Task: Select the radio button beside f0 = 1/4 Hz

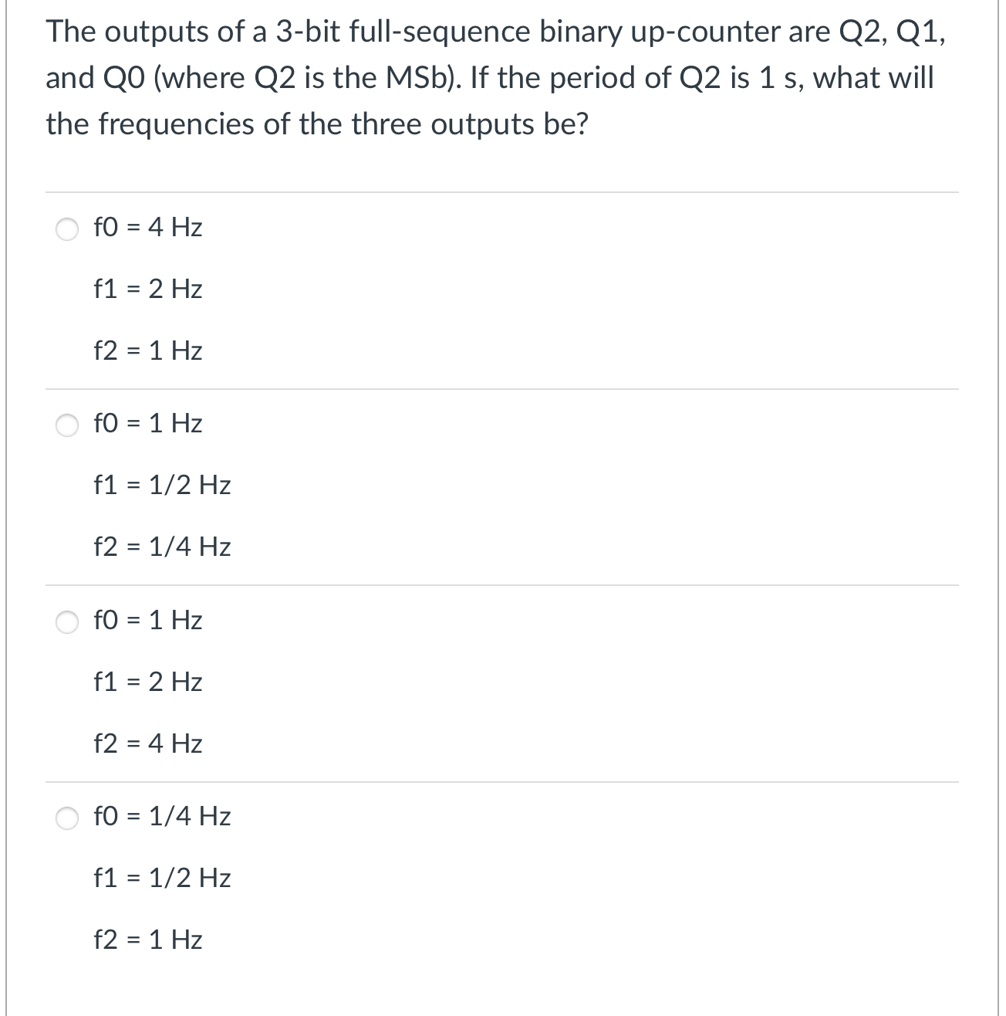Action: [66, 816]
